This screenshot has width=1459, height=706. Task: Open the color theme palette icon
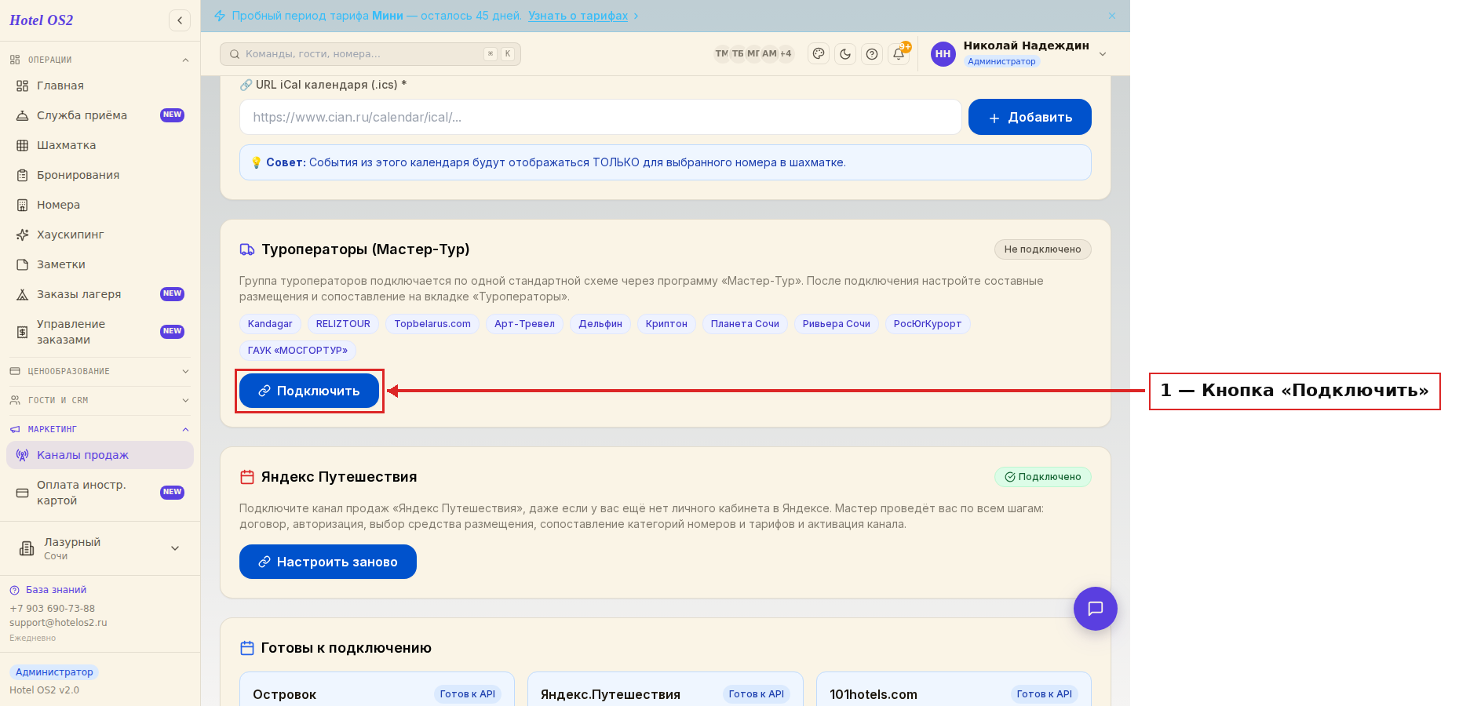click(819, 54)
